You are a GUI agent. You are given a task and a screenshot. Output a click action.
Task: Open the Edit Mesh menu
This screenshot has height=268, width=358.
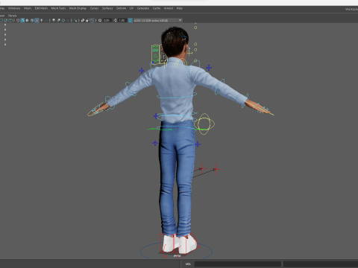[41, 8]
